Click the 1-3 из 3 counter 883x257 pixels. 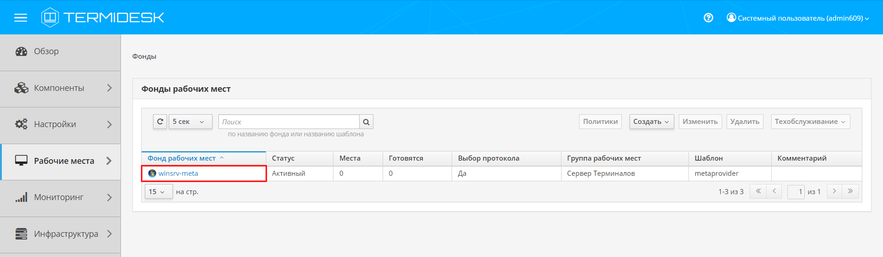[x=731, y=192]
